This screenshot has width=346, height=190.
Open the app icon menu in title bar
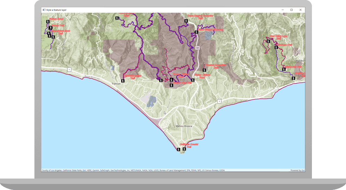tap(44, 10)
